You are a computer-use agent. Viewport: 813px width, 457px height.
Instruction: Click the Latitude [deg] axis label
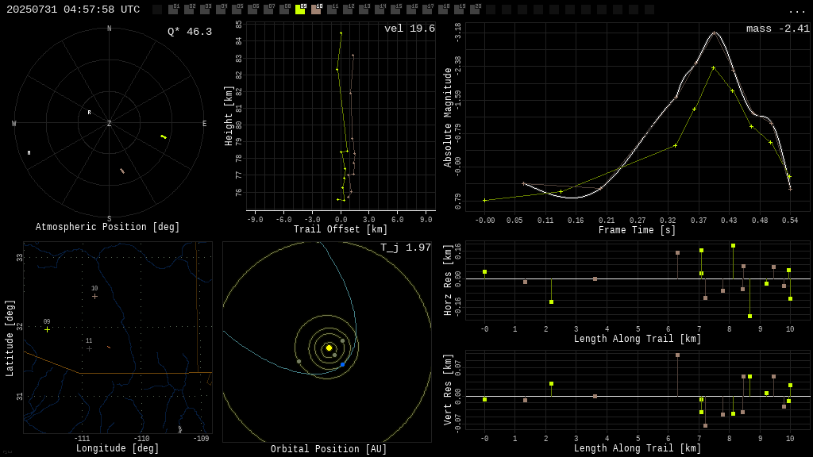pyautogui.click(x=10, y=338)
